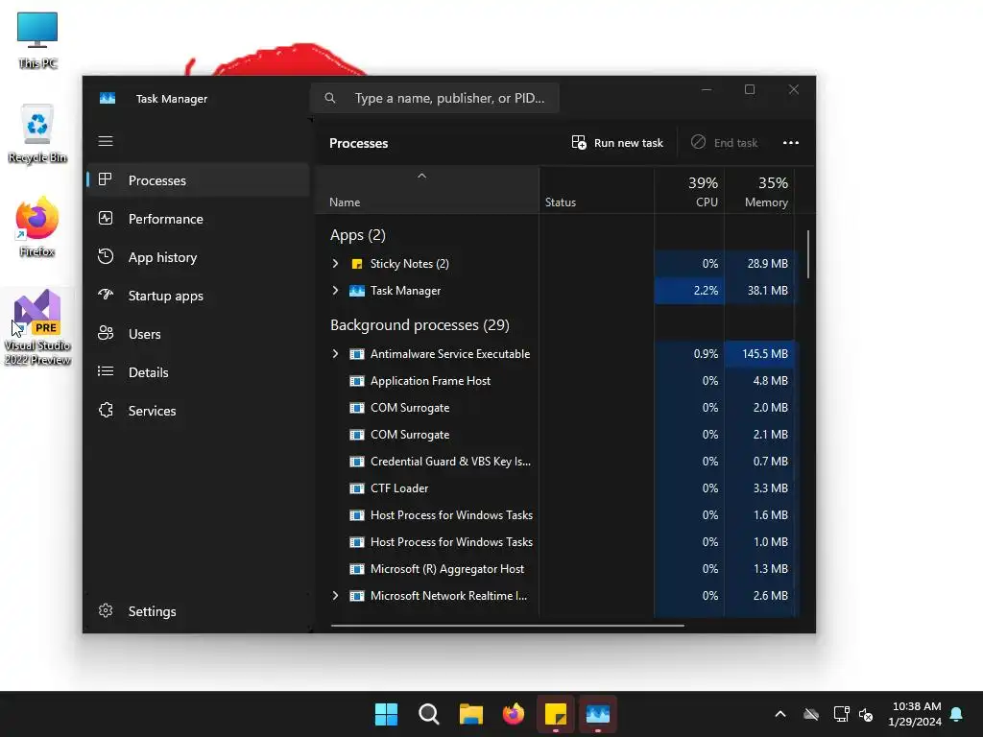The height and width of the screenshot is (737, 983).
Task: Expand Microsoft Network Realtime process group
Action: click(x=335, y=595)
